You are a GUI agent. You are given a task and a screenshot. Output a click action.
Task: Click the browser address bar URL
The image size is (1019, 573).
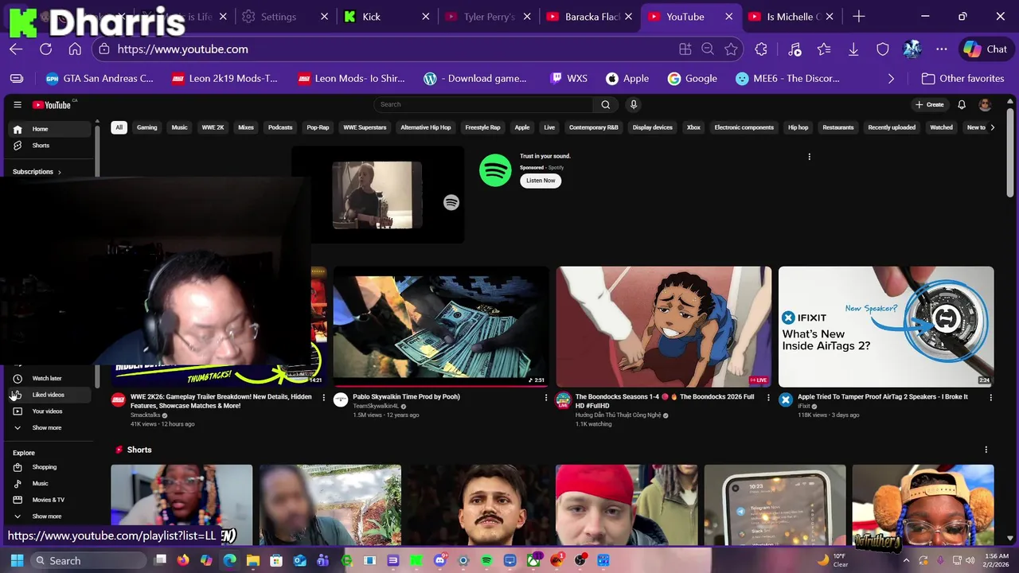tap(182, 49)
